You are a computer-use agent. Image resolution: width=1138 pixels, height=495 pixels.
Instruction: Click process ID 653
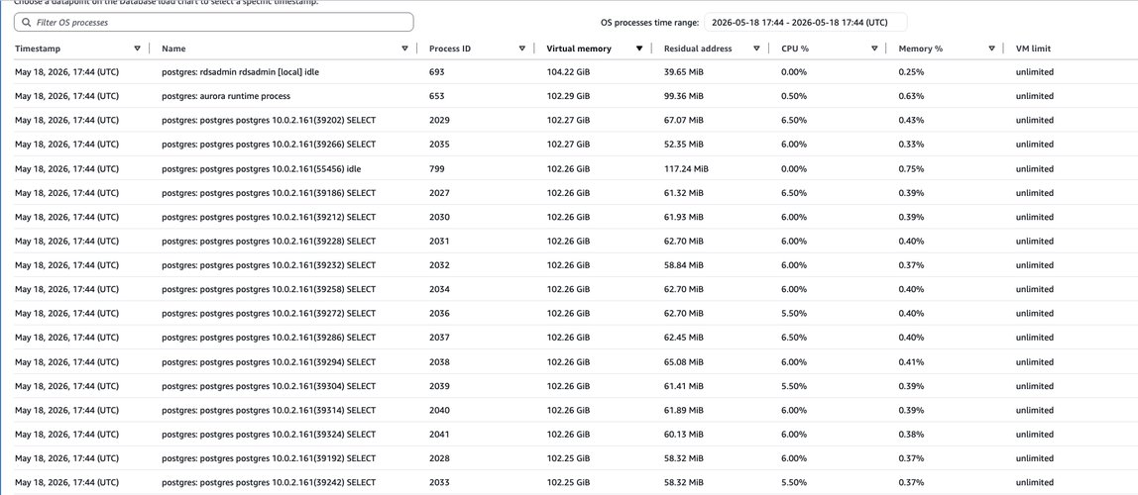coord(436,96)
